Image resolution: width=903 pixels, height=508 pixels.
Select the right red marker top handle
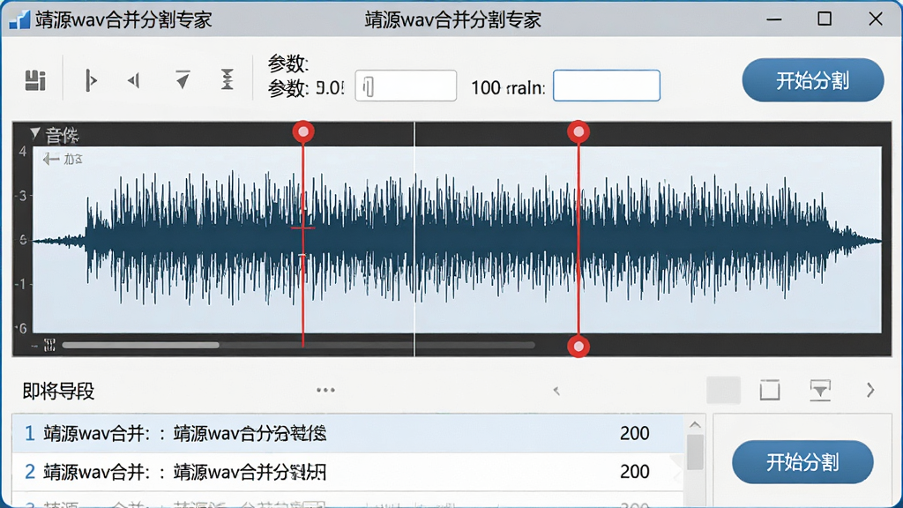coord(578,132)
